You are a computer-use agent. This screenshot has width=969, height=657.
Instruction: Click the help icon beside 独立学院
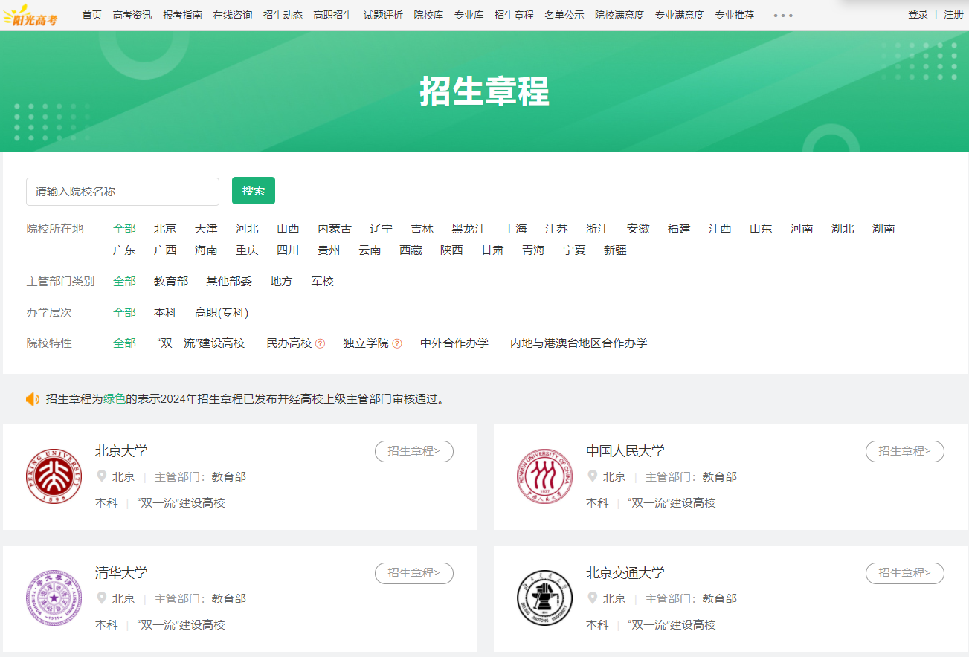point(397,343)
